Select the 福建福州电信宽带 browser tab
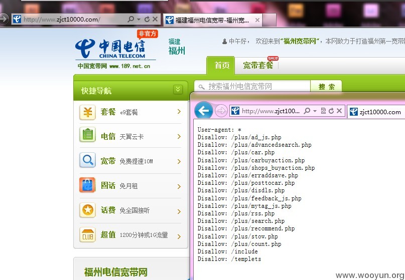Viewport: 405px width, 280px height. tap(212, 20)
